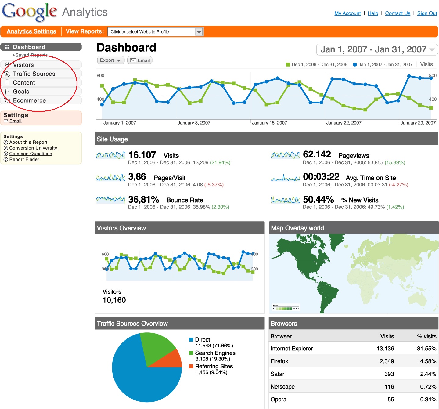The image size is (439, 409).
Task: Click the Visits sparkline thumbnail
Action: click(111, 155)
